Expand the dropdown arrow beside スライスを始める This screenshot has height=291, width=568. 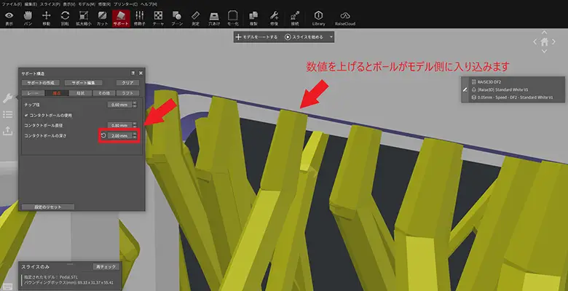pyautogui.click(x=331, y=36)
